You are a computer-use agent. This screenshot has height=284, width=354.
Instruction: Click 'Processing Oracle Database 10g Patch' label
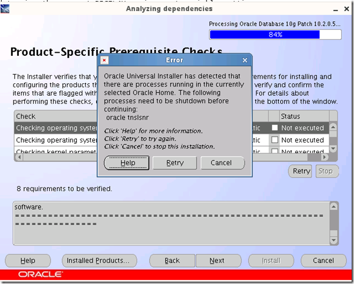[x=274, y=24]
